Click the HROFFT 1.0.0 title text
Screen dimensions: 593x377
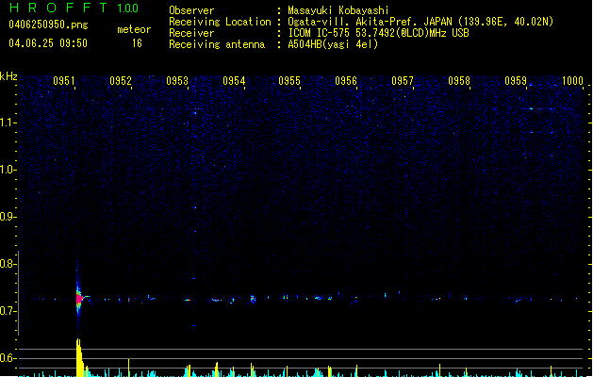pyautogui.click(x=74, y=8)
